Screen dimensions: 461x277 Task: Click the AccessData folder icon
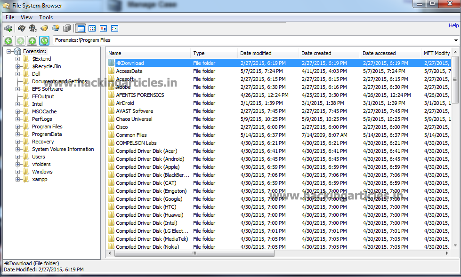click(x=111, y=71)
